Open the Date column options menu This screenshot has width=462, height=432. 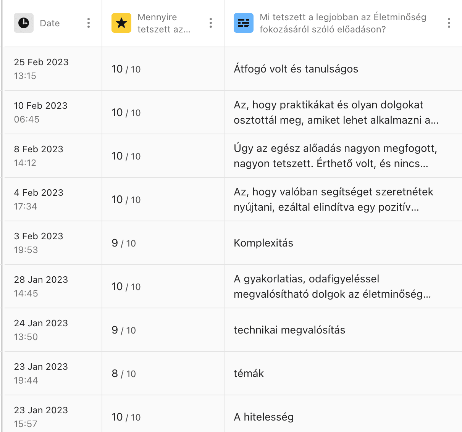pyautogui.click(x=89, y=23)
